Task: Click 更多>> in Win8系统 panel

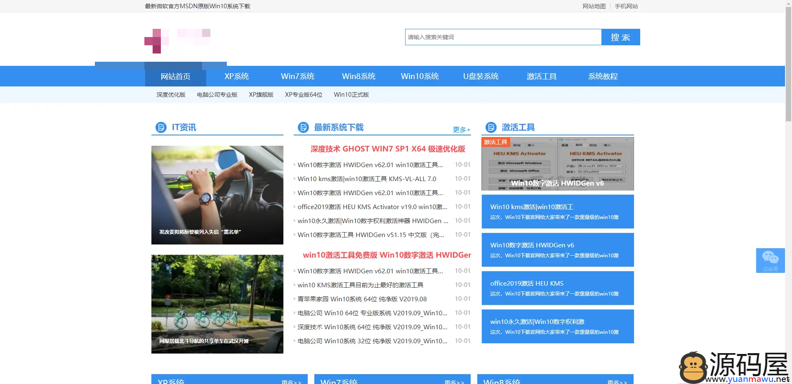Action: pos(617,382)
